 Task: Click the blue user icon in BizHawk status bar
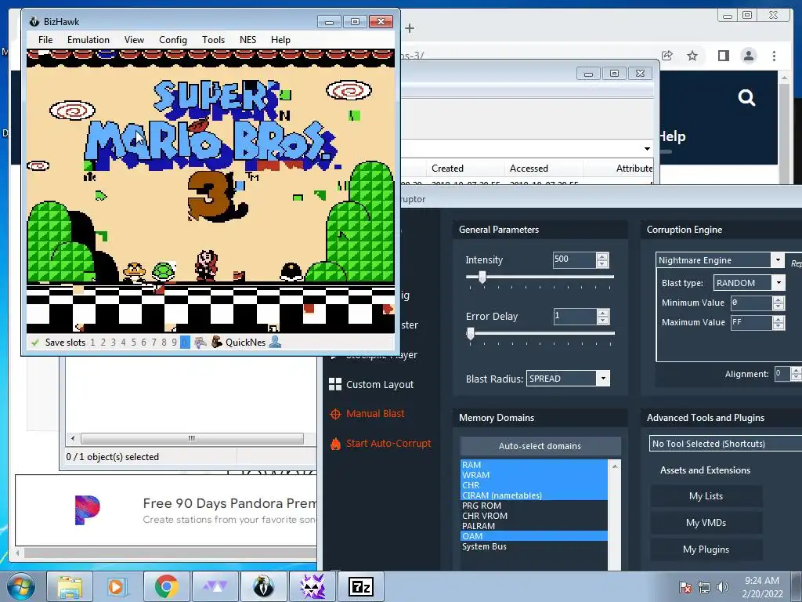pos(275,342)
